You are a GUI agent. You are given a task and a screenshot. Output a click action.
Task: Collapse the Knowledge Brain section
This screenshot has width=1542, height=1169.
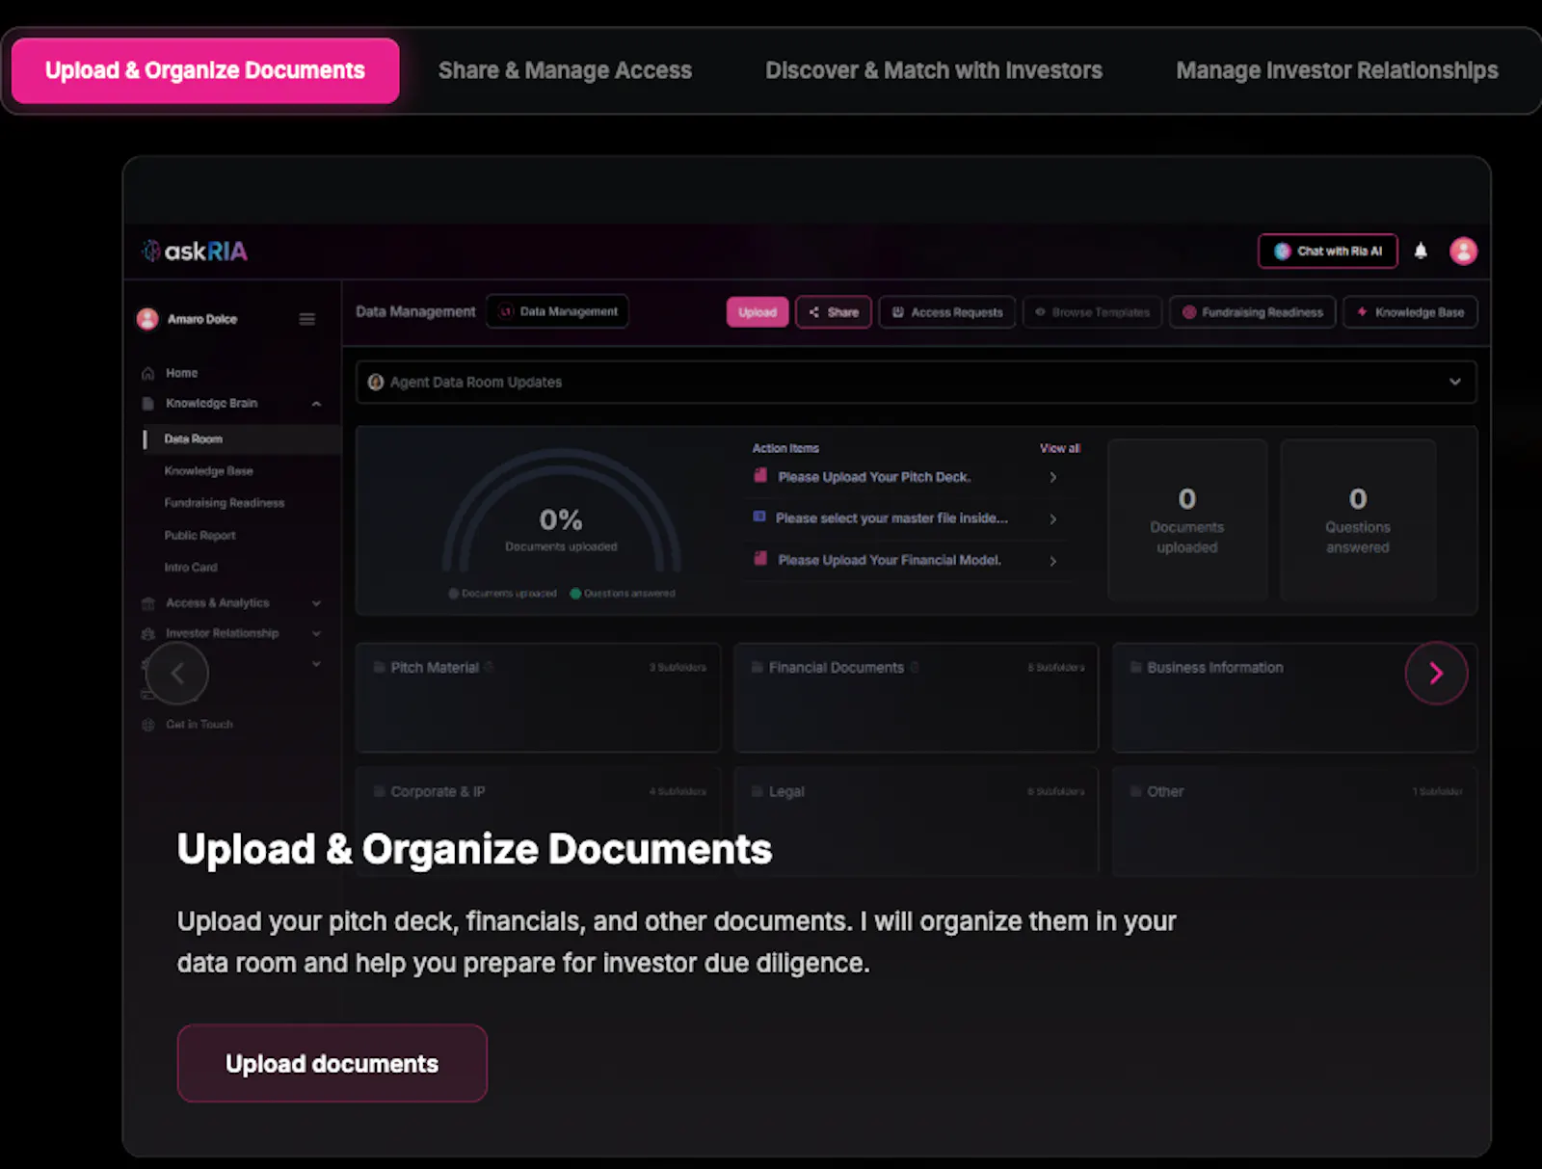(x=316, y=404)
